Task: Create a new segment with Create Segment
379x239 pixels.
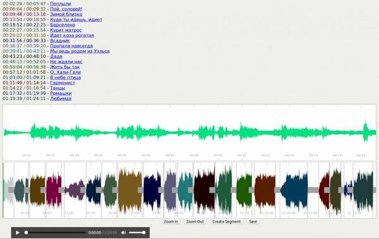Action: click(226, 221)
